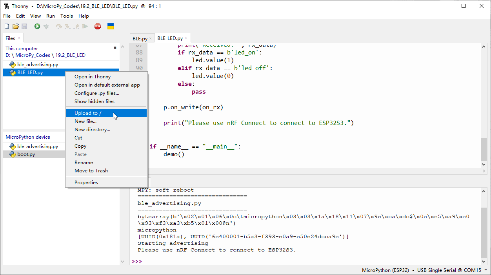The height and width of the screenshot is (275, 491).
Task: Choose Open in default external app
Action: (106, 85)
